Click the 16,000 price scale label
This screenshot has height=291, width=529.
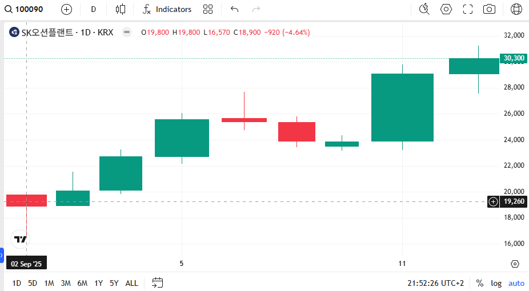(x=514, y=244)
